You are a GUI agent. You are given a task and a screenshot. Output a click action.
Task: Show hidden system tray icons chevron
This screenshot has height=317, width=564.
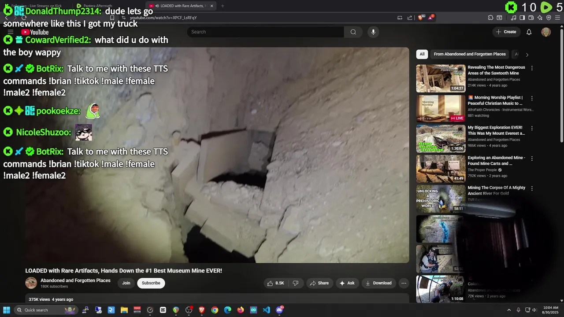pyautogui.click(x=509, y=310)
